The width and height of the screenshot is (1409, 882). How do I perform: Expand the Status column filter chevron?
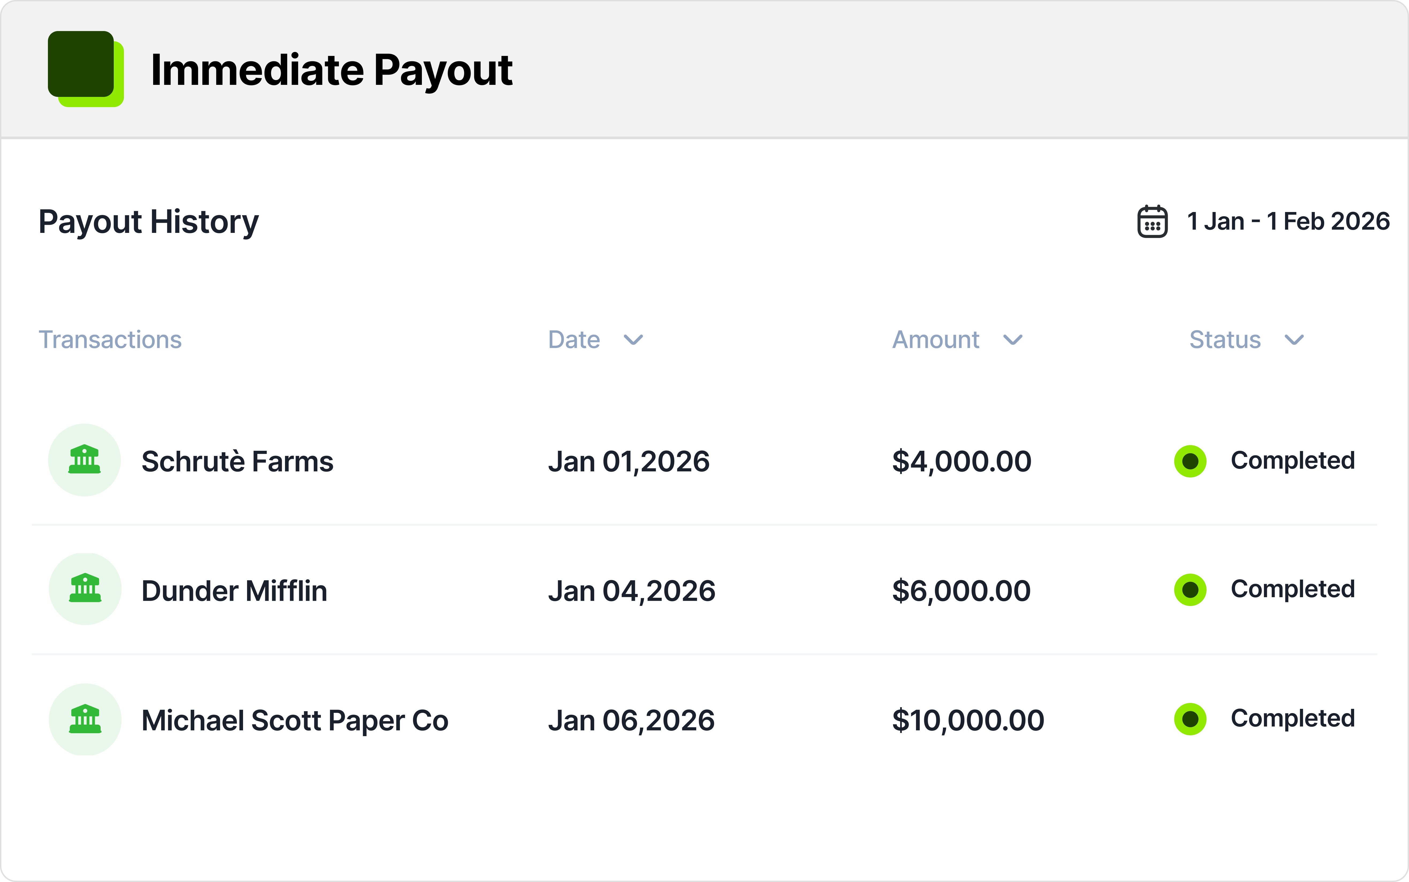[x=1294, y=340]
